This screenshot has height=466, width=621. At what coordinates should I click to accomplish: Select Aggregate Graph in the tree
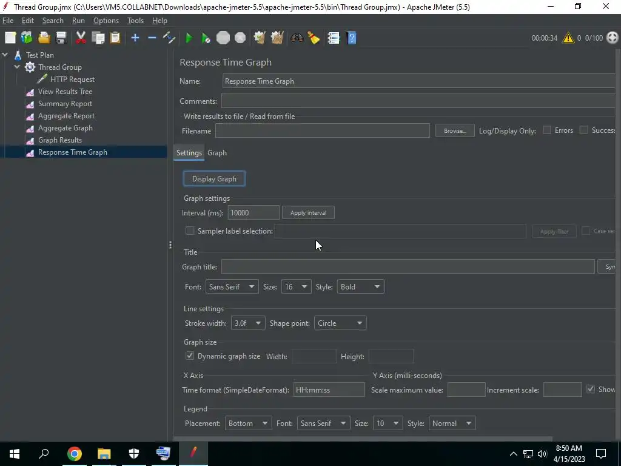[x=65, y=128]
